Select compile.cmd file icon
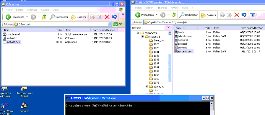The width and height of the screenshot is (265, 115). (x=4, y=34)
